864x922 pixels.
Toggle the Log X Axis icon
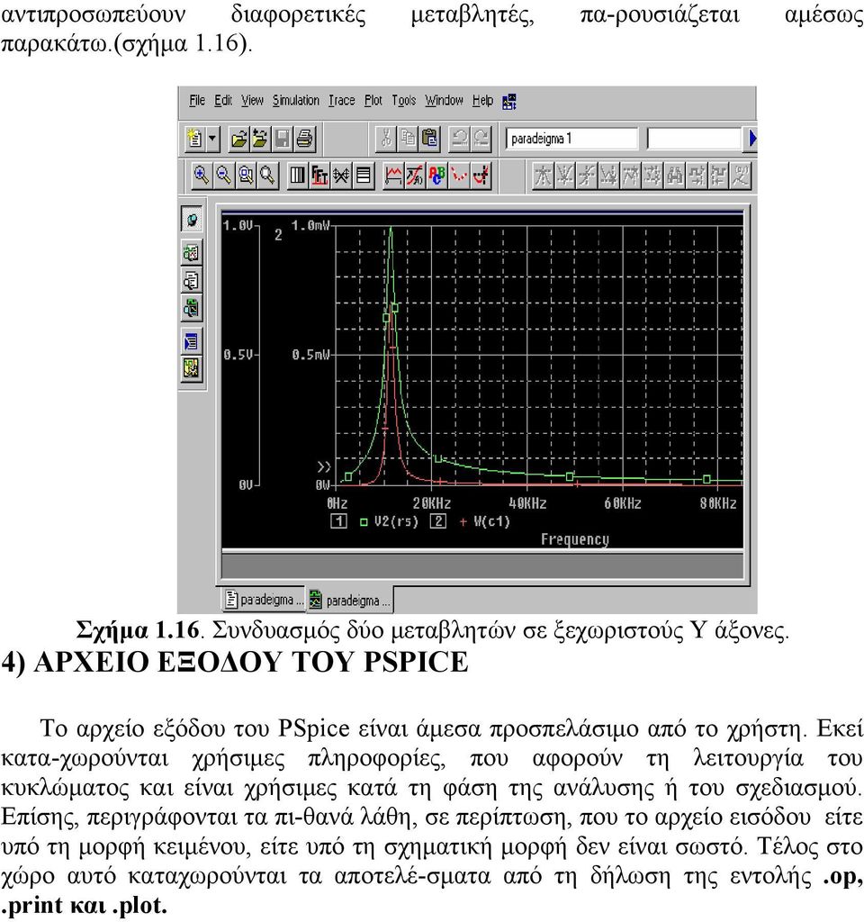tap(297, 176)
